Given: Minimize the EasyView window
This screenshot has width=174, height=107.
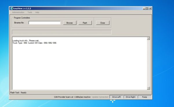Looking at the screenshot, I should (144, 8).
